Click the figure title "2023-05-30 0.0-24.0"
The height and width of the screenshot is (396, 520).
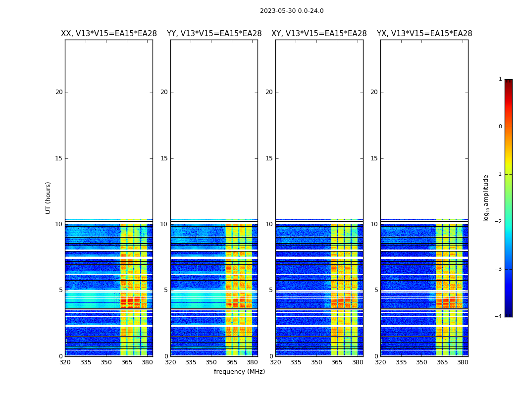(x=292, y=11)
